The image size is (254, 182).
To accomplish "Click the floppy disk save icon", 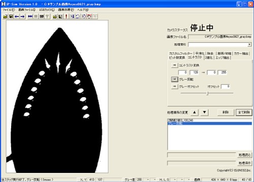I will pyautogui.click(x=11, y=16).
